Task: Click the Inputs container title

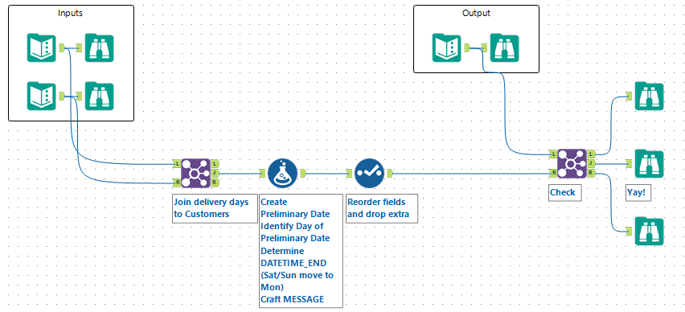Action: tap(70, 13)
